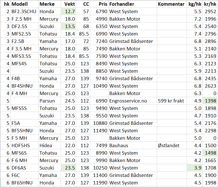The image size is (218, 187).
Task: Select the Modell header cell
Action: pyautogui.click(x=25, y=4)
